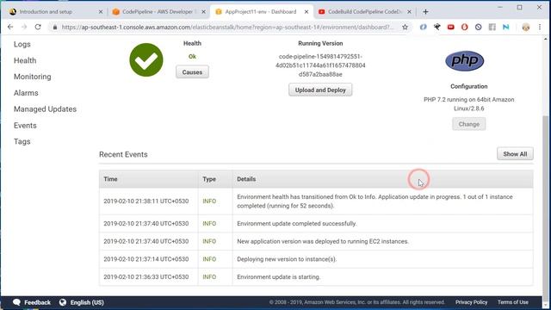The height and width of the screenshot is (310, 551).
Task: Click the running version code-pipeline label
Action: pyautogui.click(x=320, y=65)
